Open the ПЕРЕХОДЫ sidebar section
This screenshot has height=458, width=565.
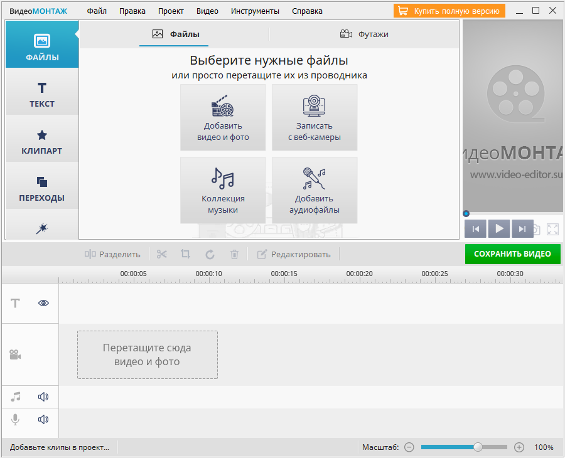point(42,186)
